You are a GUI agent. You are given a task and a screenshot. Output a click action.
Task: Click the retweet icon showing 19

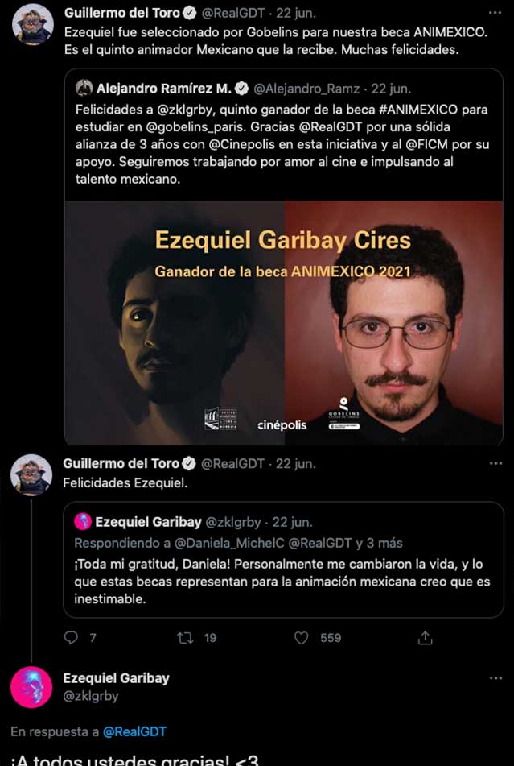(x=185, y=637)
